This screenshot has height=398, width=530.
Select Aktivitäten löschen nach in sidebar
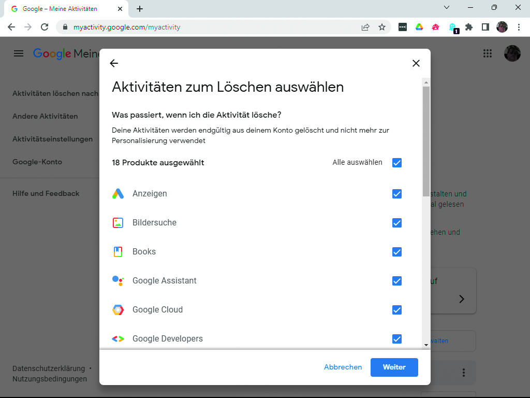click(55, 93)
